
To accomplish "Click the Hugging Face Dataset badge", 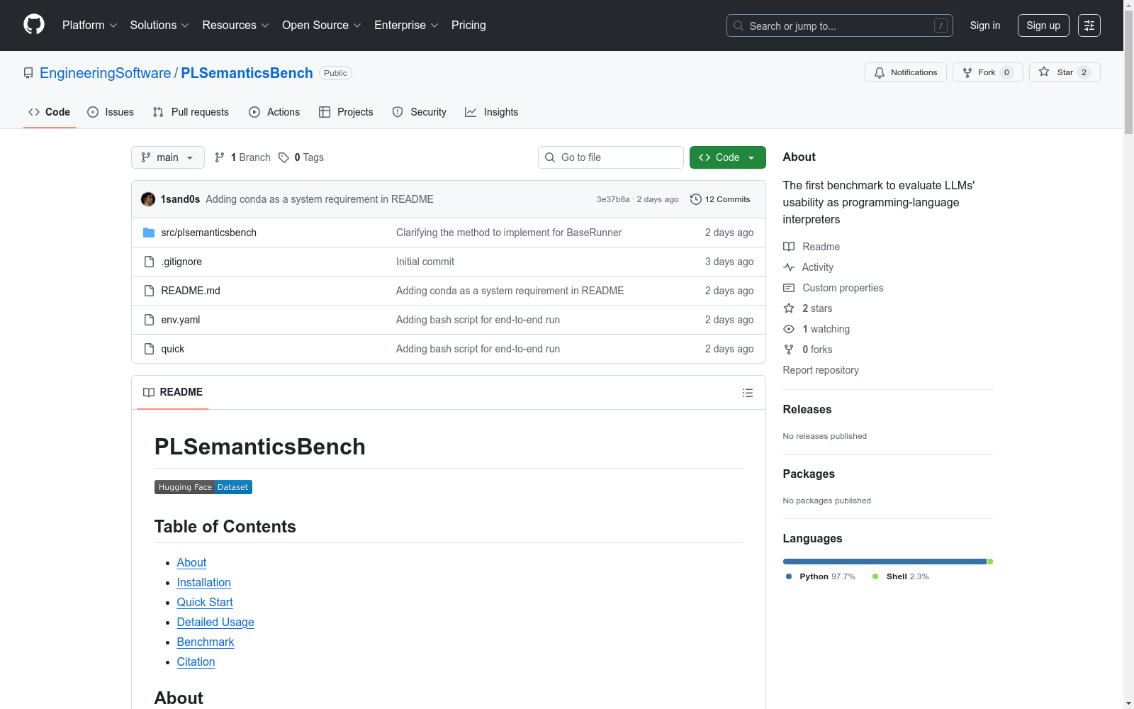I will click(x=203, y=487).
